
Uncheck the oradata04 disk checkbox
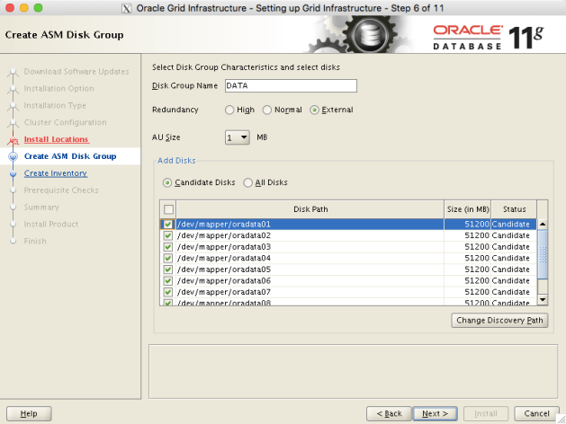pyautogui.click(x=168, y=259)
